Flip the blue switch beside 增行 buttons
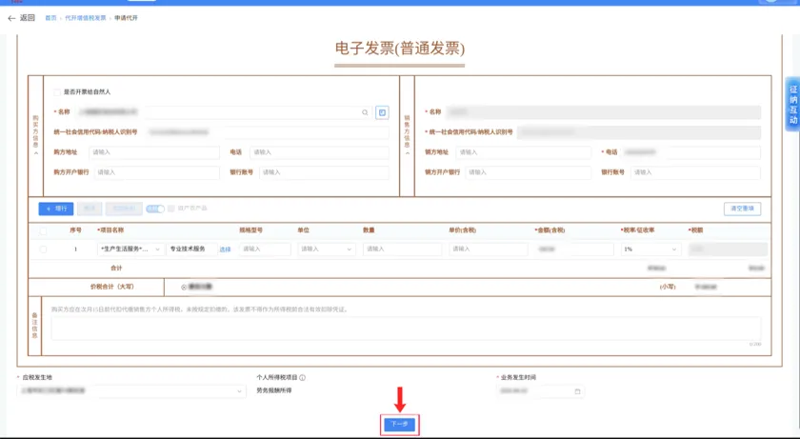Image resolution: width=800 pixels, height=439 pixels. [x=155, y=209]
